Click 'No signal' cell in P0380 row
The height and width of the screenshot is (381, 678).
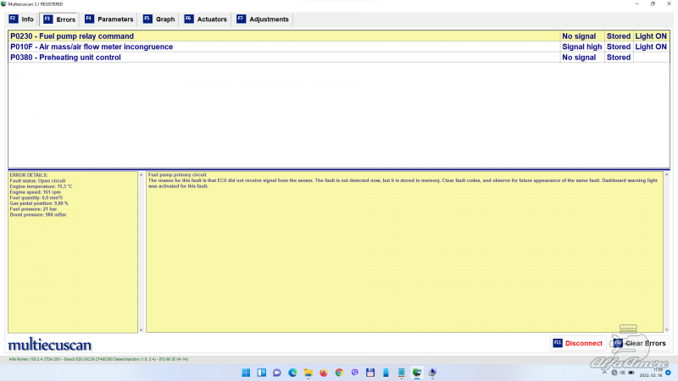pos(581,58)
